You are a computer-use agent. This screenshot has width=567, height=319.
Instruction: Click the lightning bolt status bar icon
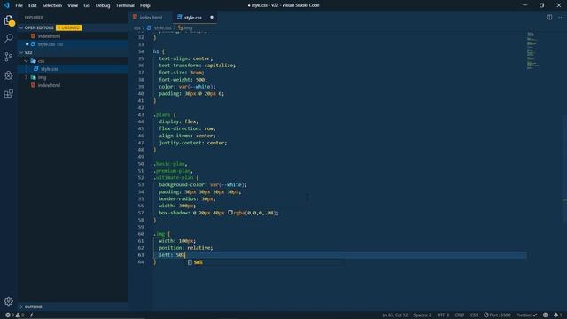[32, 315]
